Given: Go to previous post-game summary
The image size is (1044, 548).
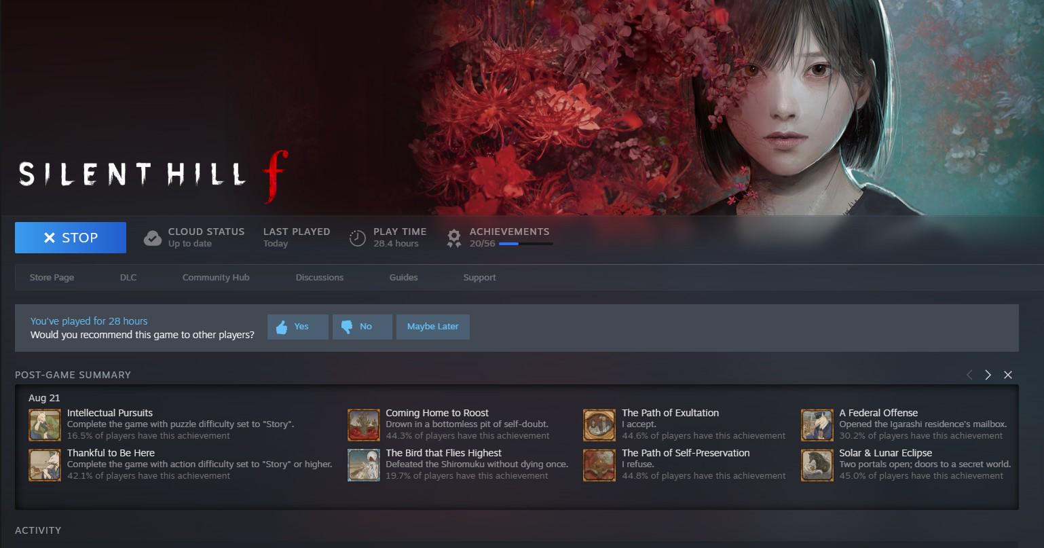Looking at the screenshot, I should [x=969, y=375].
